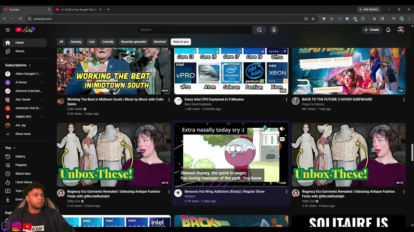
Task: Open more options for Every Intel CPU video
Action: tap(286, 100)
